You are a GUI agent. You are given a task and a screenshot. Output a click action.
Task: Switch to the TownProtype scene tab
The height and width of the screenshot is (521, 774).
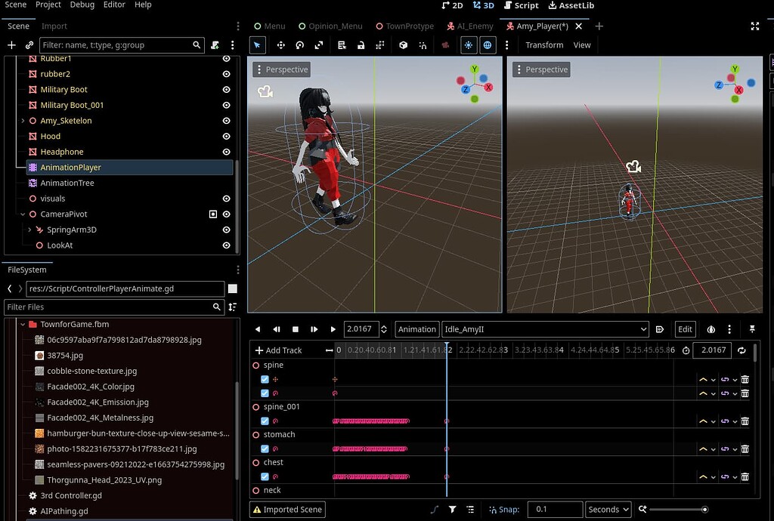click(405, 26)
